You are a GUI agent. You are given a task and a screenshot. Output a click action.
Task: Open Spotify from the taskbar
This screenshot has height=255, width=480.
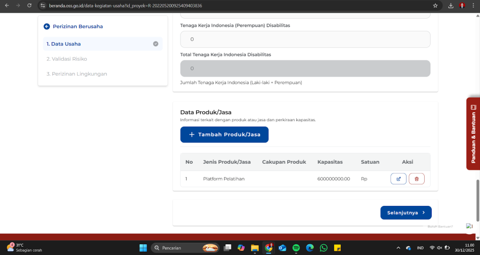[x=296, y=248]
